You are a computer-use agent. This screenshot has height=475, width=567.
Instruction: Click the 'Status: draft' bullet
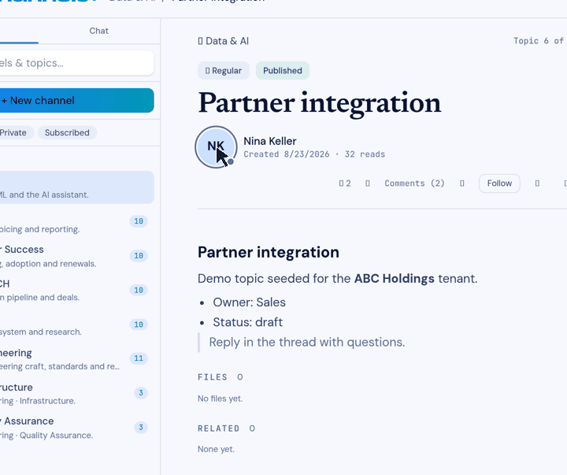[x=248, y=322]
